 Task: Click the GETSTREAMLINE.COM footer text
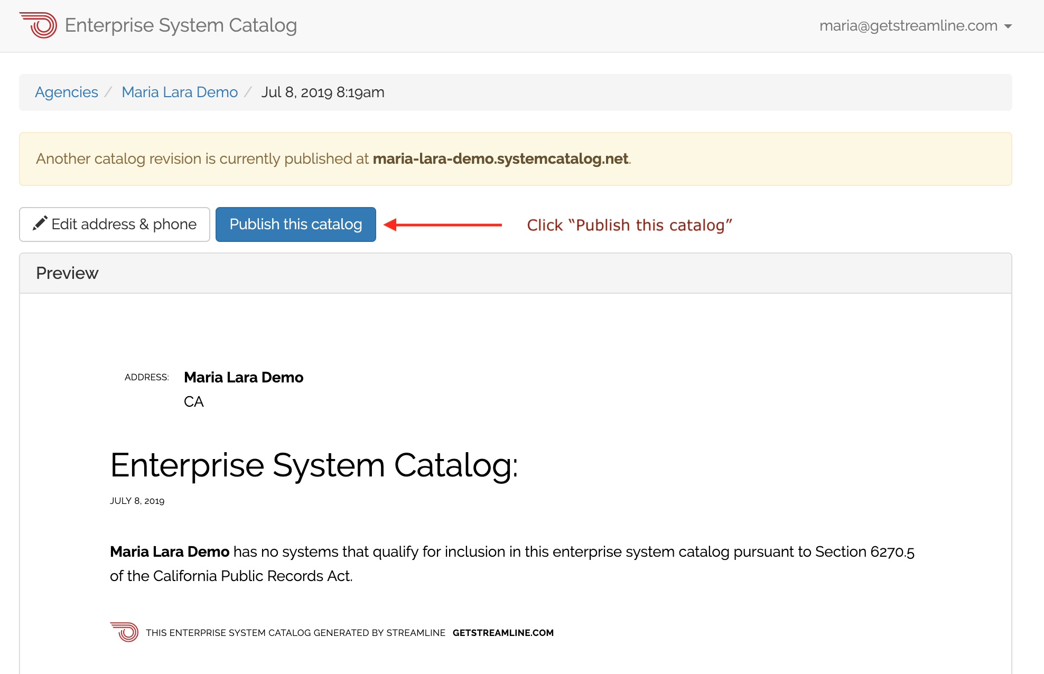point(503,632)
